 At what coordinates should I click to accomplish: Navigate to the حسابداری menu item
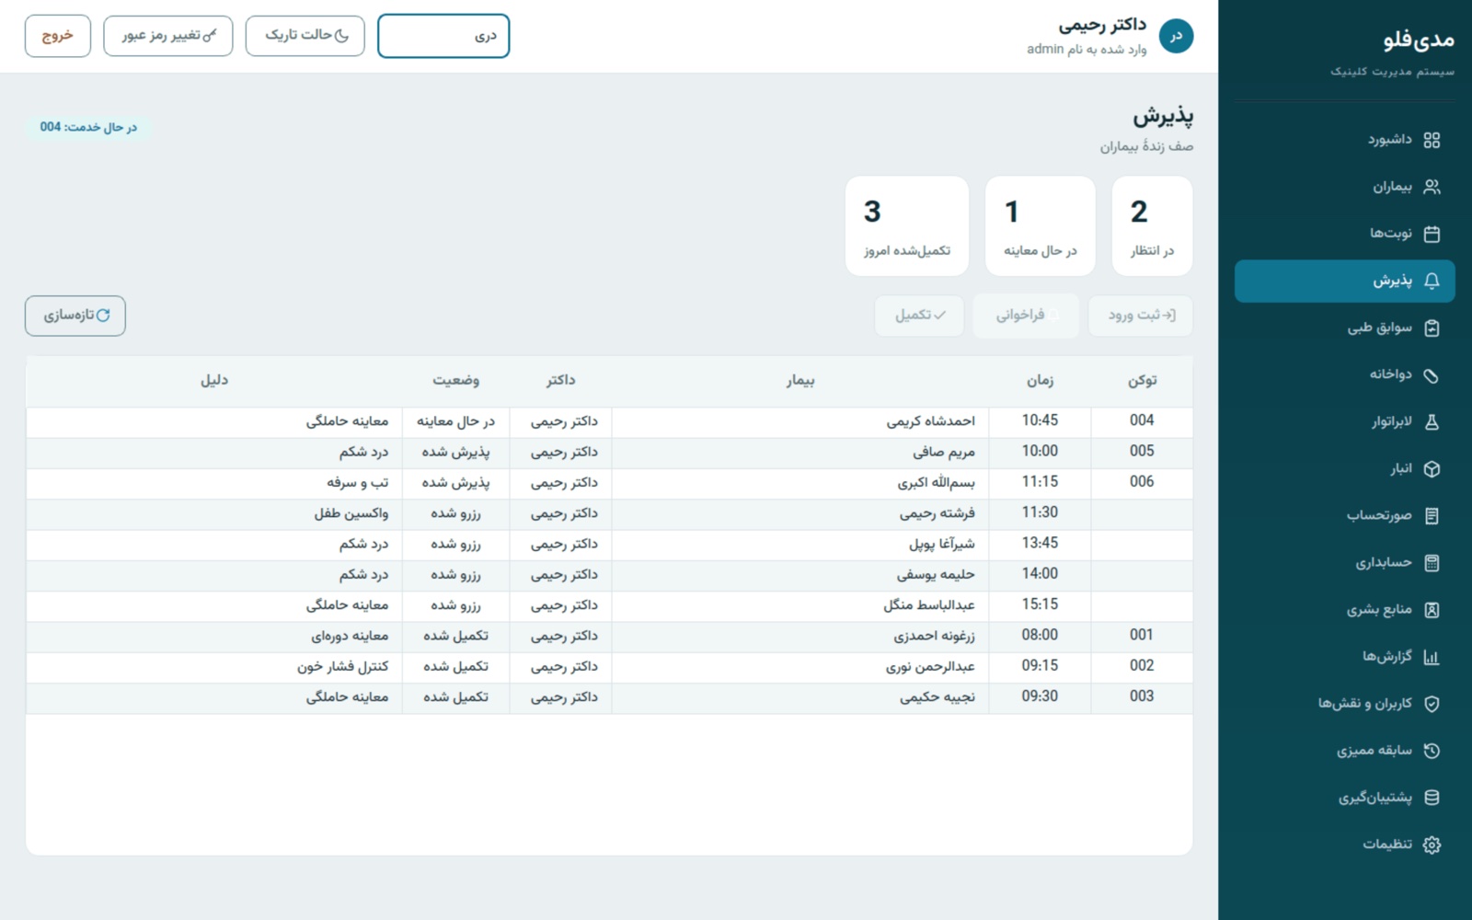(x=1345, y=563)
